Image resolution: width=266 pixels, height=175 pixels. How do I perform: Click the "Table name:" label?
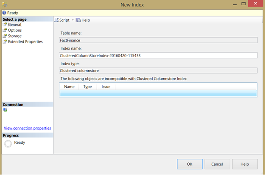(x=71, y=33)
